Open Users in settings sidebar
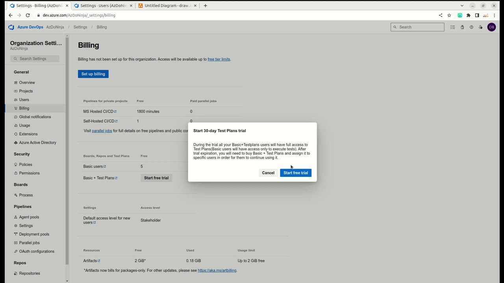 24,100
